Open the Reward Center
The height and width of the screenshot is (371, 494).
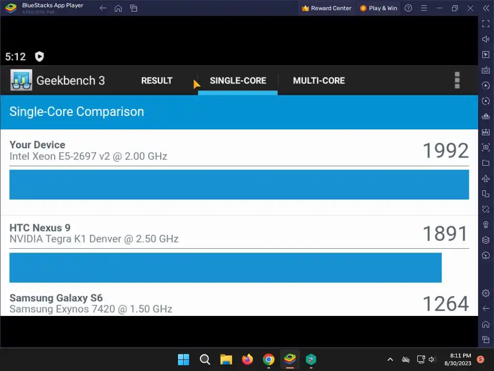click(327, 8)
